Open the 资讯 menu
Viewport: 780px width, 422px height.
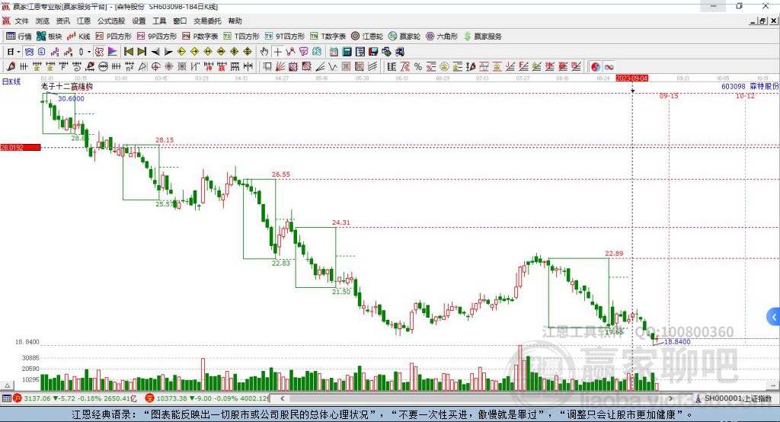point(62,21)
